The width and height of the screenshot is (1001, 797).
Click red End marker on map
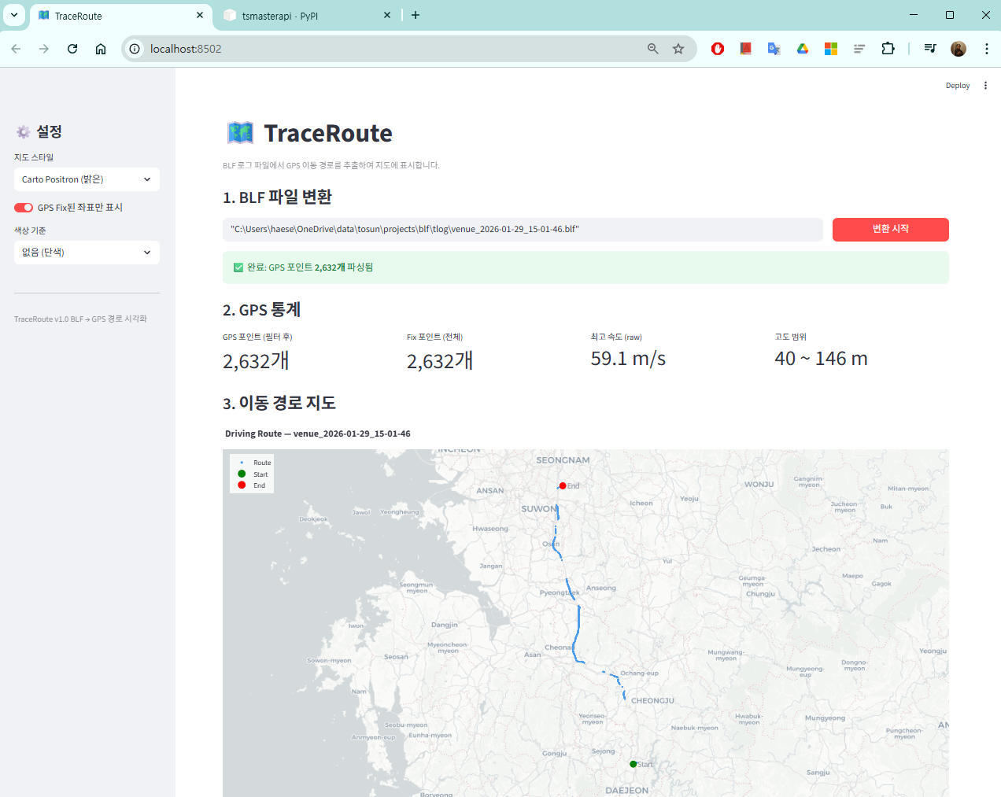coord(563,485)
